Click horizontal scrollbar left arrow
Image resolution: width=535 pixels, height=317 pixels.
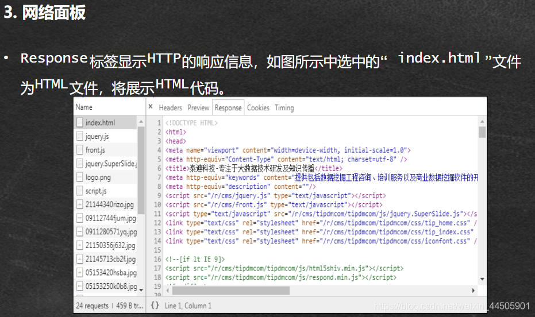pos(168,291)
